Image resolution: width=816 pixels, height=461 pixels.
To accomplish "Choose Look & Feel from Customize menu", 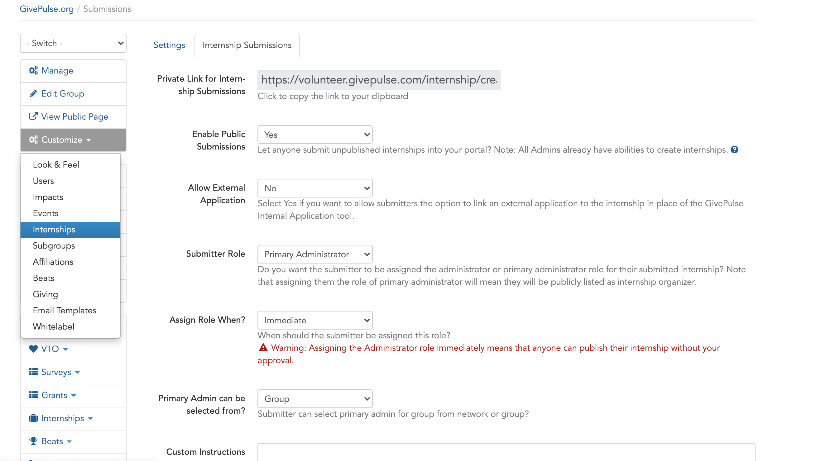I will [70, 165].
